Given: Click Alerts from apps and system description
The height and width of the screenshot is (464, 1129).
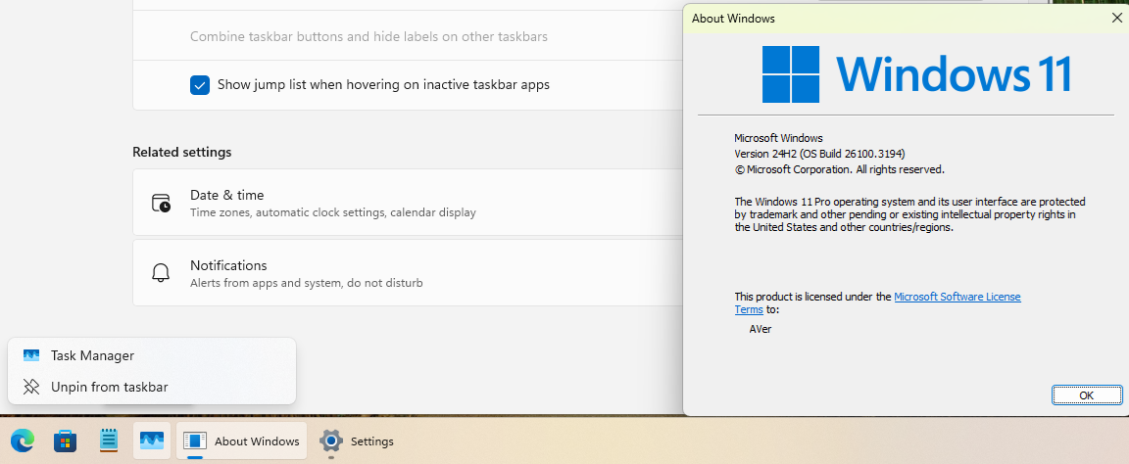Looking at the screenshot, I should click(x=306, y=283).
